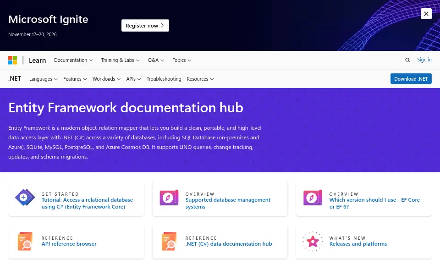Open the API reference browser link
The width and height of the screenshot is (440, 275).
tap(69, 244)
